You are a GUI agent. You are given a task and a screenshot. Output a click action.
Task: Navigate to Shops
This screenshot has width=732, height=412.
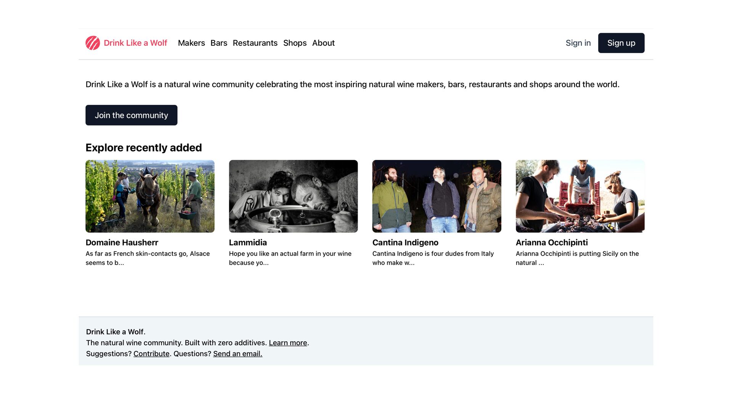coord(295,43)
